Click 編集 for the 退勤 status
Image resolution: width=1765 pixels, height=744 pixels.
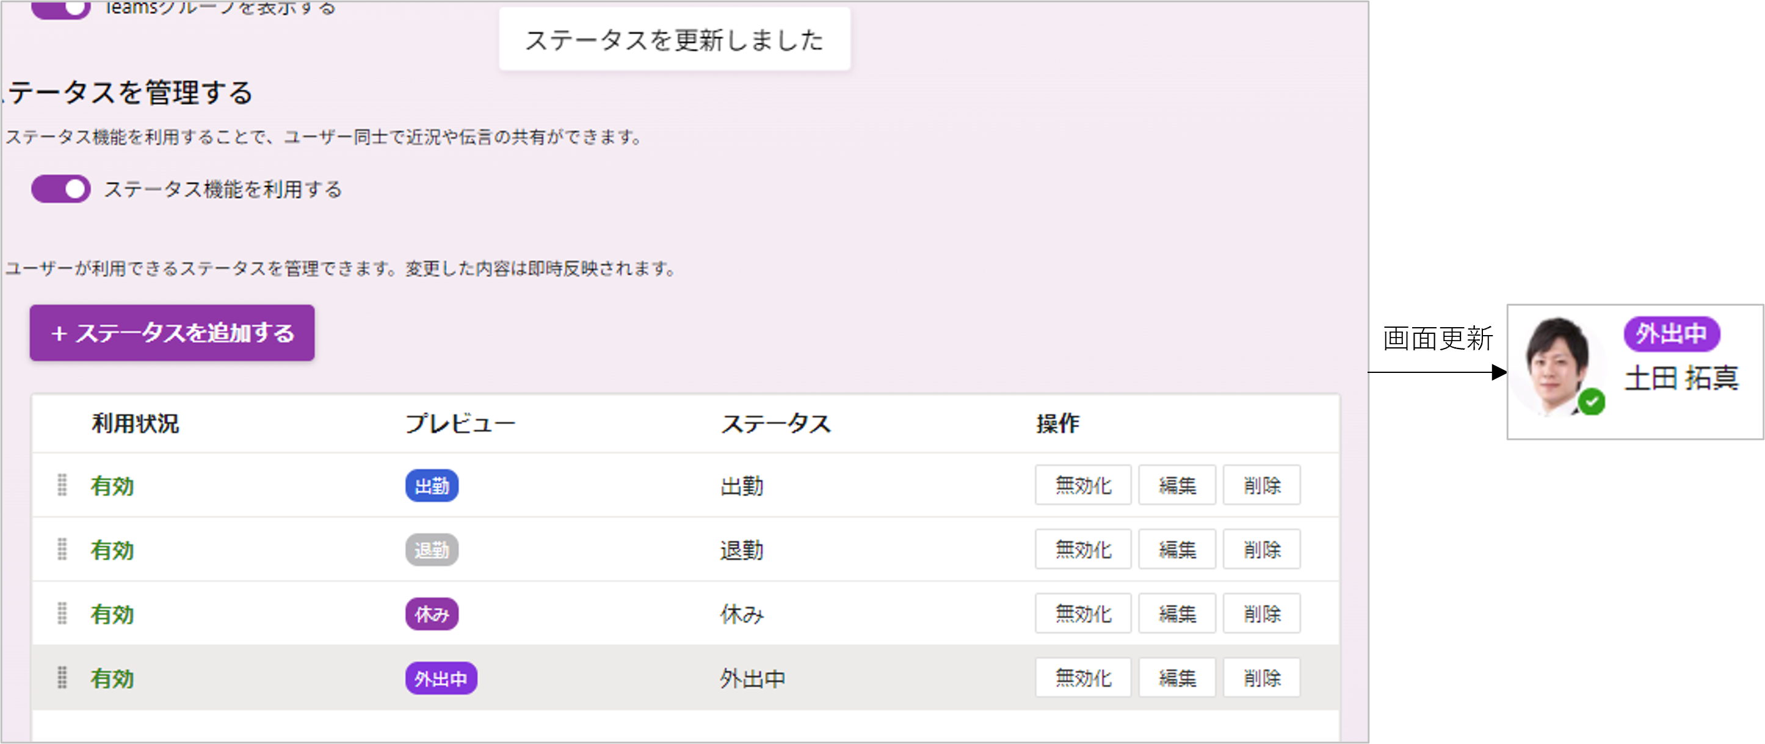(1176, 549)
